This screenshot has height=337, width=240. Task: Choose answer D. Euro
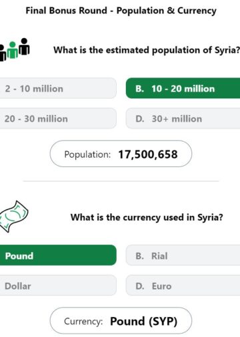pos(183,286)
